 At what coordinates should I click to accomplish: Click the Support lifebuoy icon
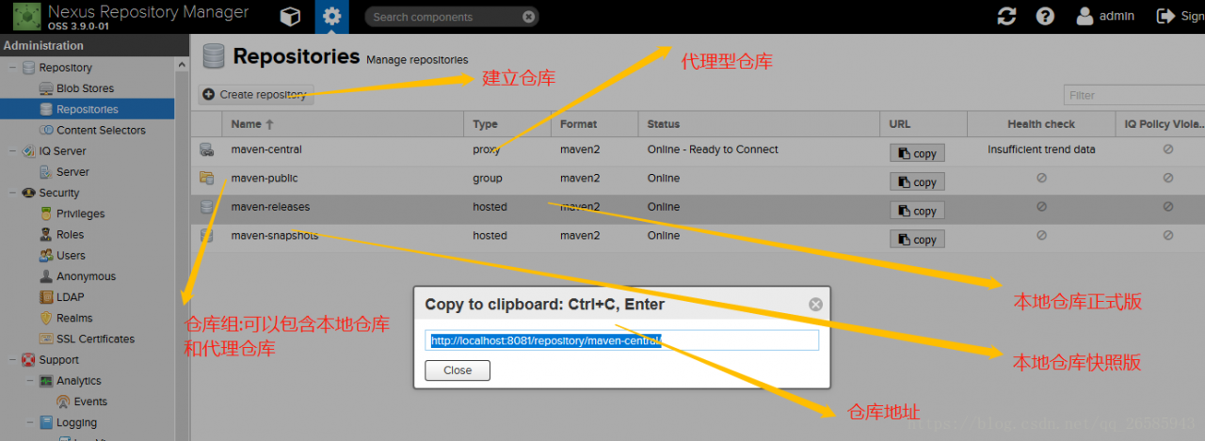[x=28, y=360]
